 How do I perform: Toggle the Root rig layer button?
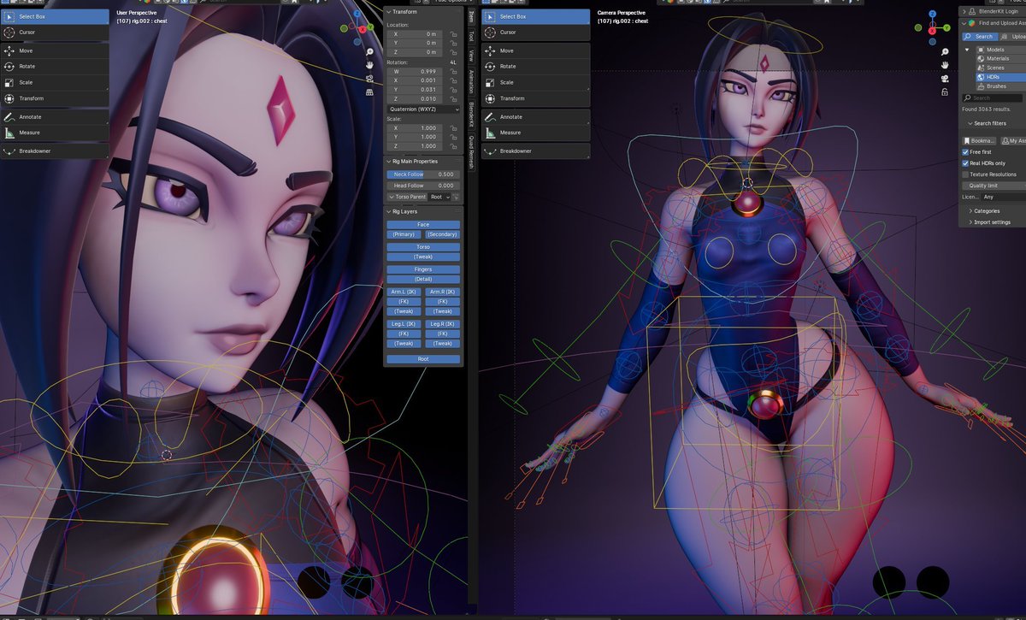coord(423,359)
